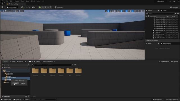Open the toolbar Settings menu at top right

[x=174, y=7]
